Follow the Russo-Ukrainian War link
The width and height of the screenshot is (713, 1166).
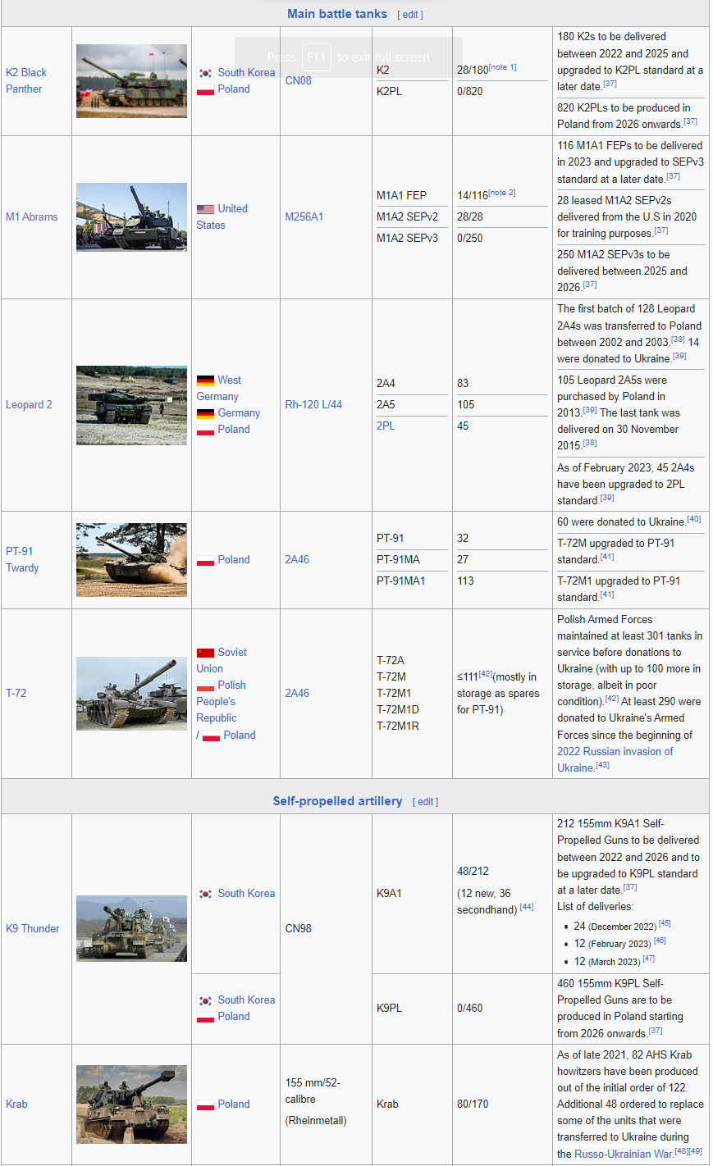624,1154
